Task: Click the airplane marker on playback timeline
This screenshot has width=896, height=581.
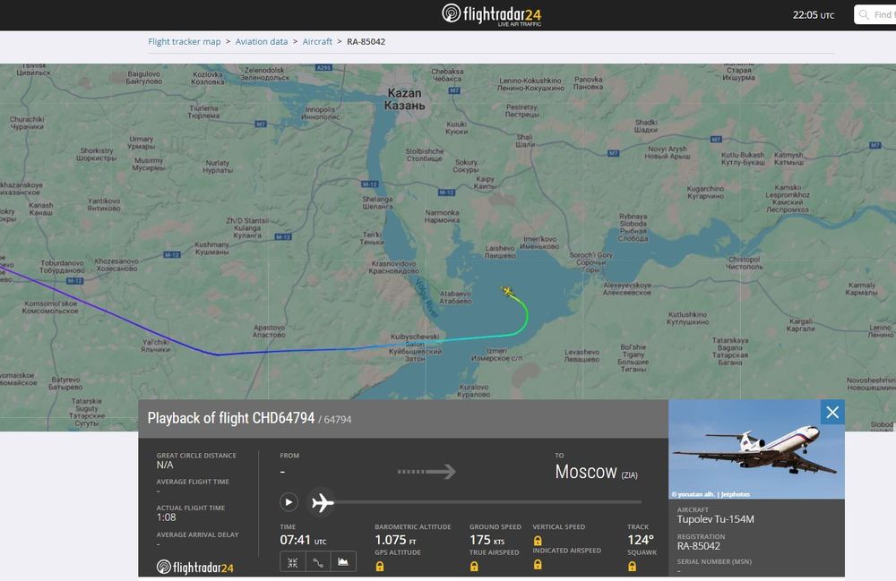Action: [322, 502]
